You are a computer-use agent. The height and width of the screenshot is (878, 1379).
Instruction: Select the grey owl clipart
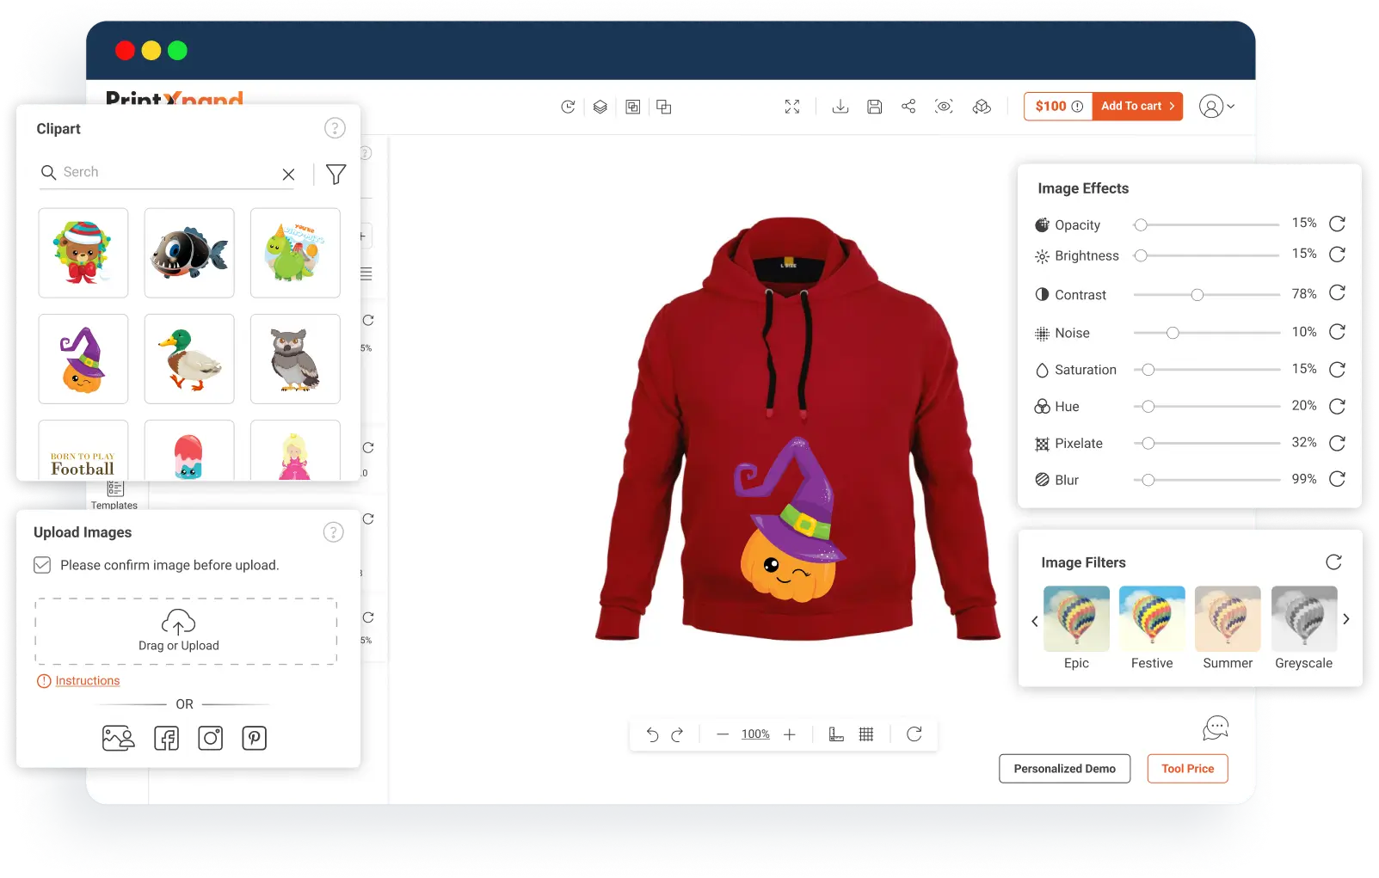tap(295, 359)
